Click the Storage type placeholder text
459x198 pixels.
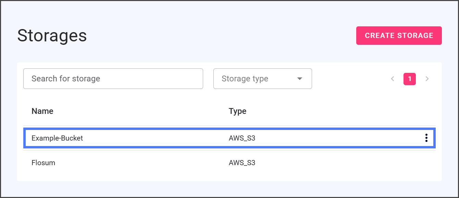click(245, 79)
